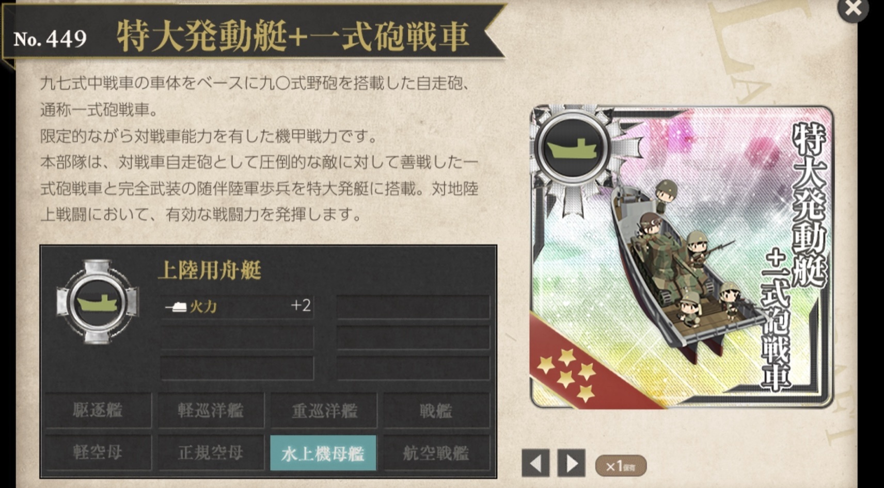The image size is (884, 488).
Task: Toggle the 重巡洋艦 ship type filter
Action: [324, 411]
